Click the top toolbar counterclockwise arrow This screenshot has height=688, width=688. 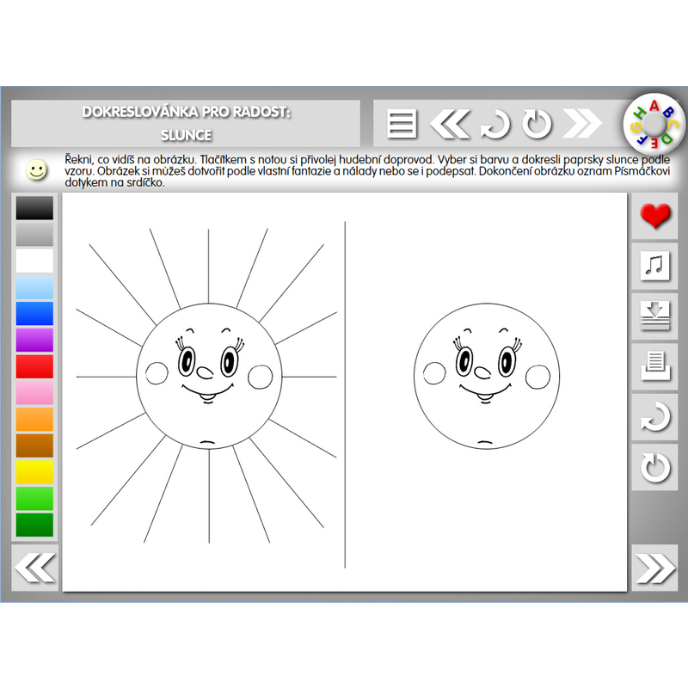[495, 125]
